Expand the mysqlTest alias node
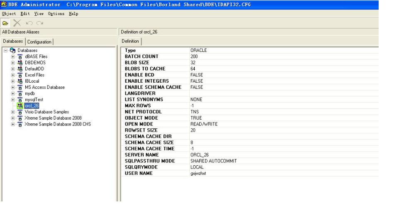 13,100
